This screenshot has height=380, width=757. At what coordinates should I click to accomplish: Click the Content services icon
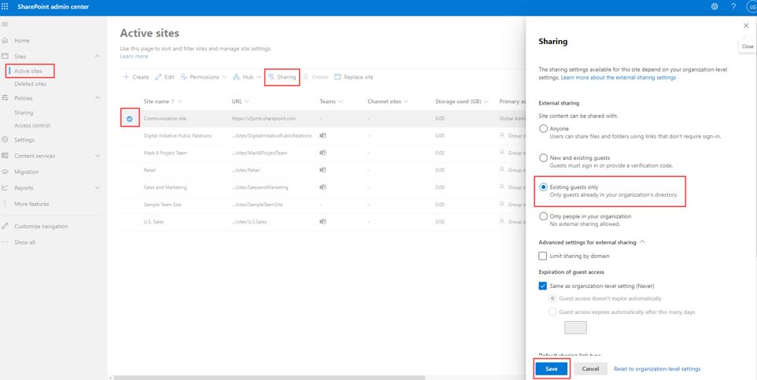click(5, 156)
